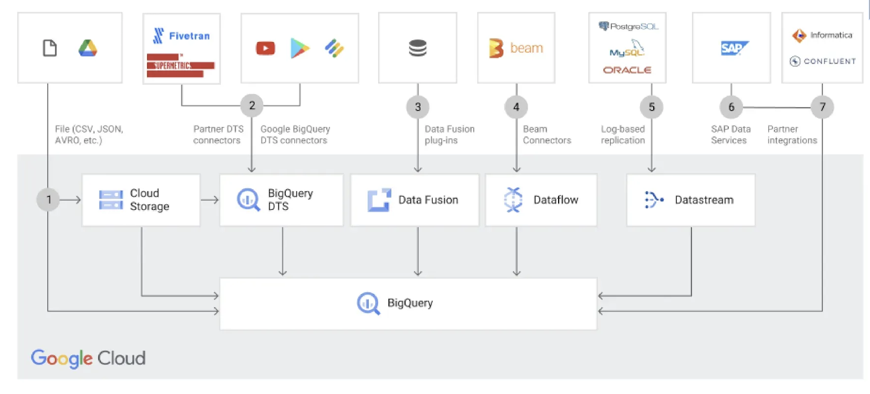Screen dimensions: 870x394
Task: Click the YouTube icon
Action: (x=265, y=48)
